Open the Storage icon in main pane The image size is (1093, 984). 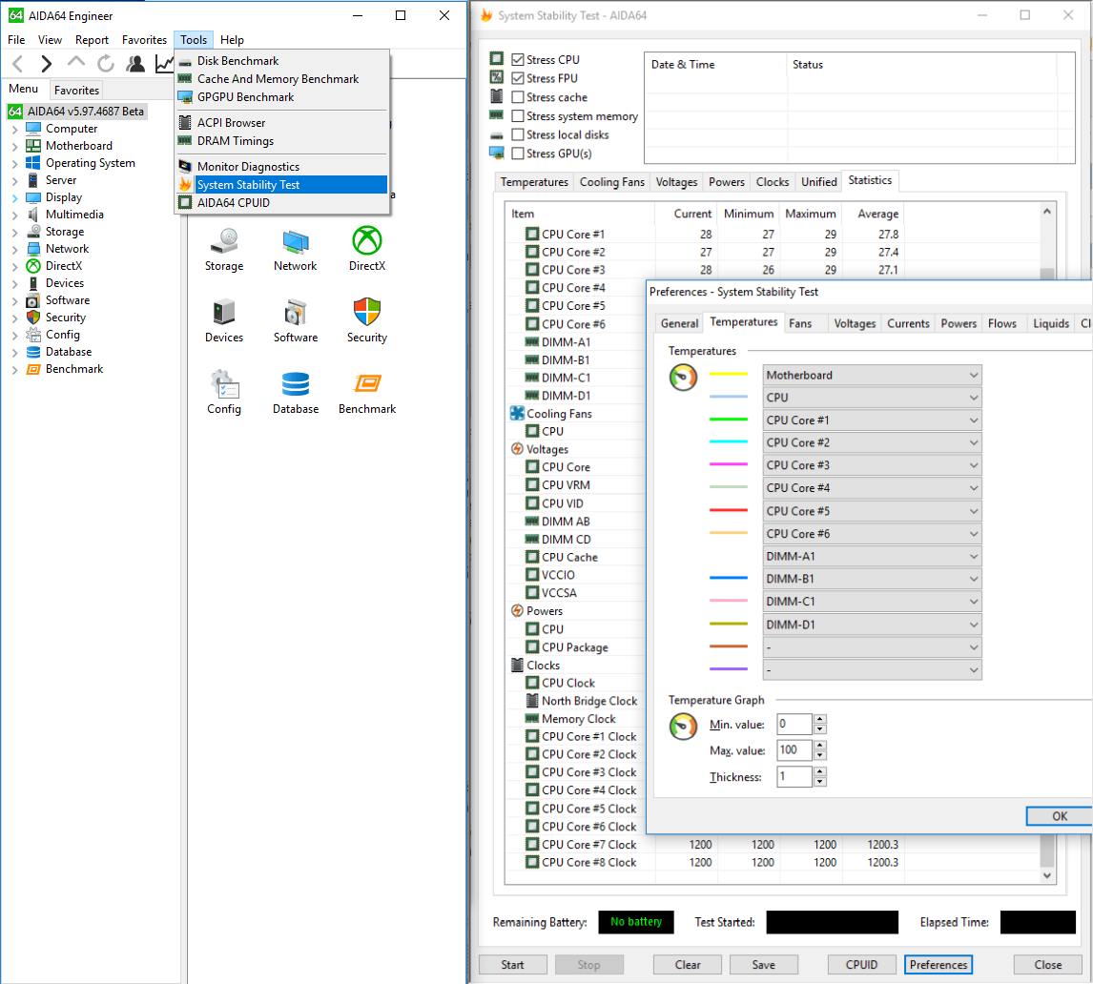(224, 250)
